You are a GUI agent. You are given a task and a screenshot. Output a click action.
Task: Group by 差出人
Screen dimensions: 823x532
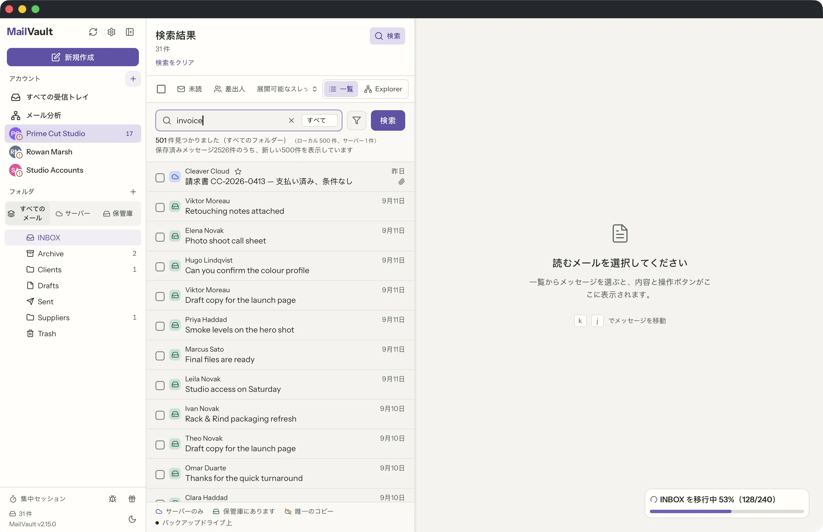pyautogui.click(x=229, y=89)
